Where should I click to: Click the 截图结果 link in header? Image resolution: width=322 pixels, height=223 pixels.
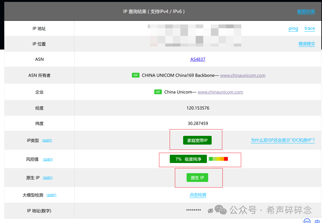pos(306,12)
